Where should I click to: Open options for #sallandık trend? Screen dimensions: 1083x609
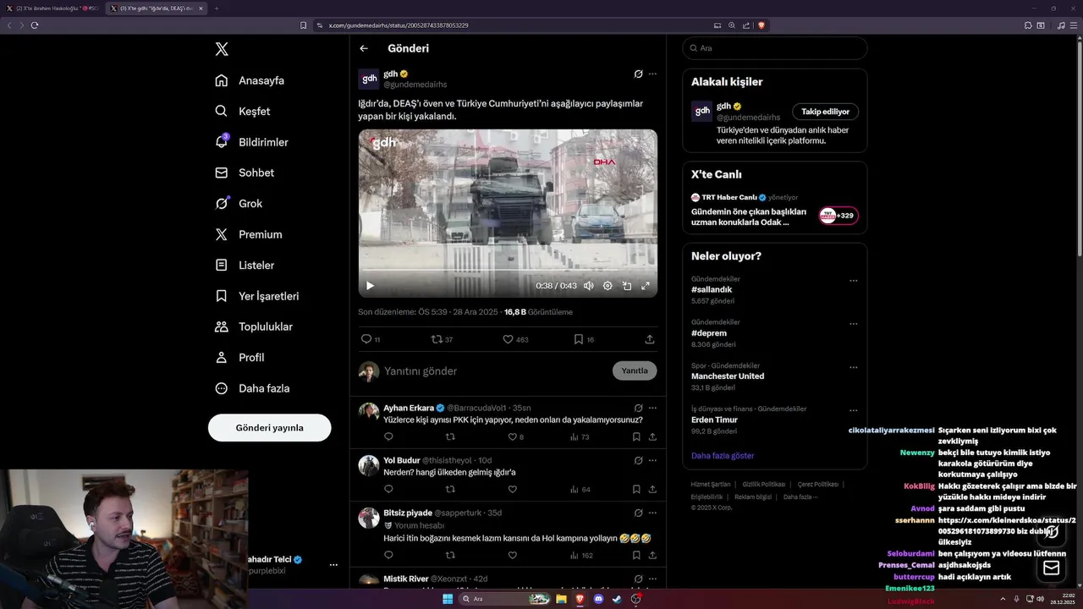pos(853,280)
